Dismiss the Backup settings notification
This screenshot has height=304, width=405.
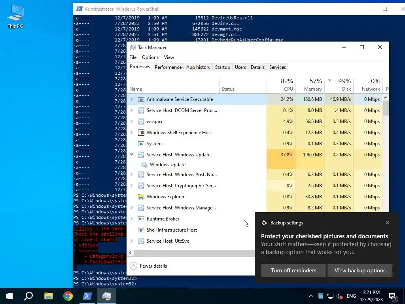tap(388, 222)
